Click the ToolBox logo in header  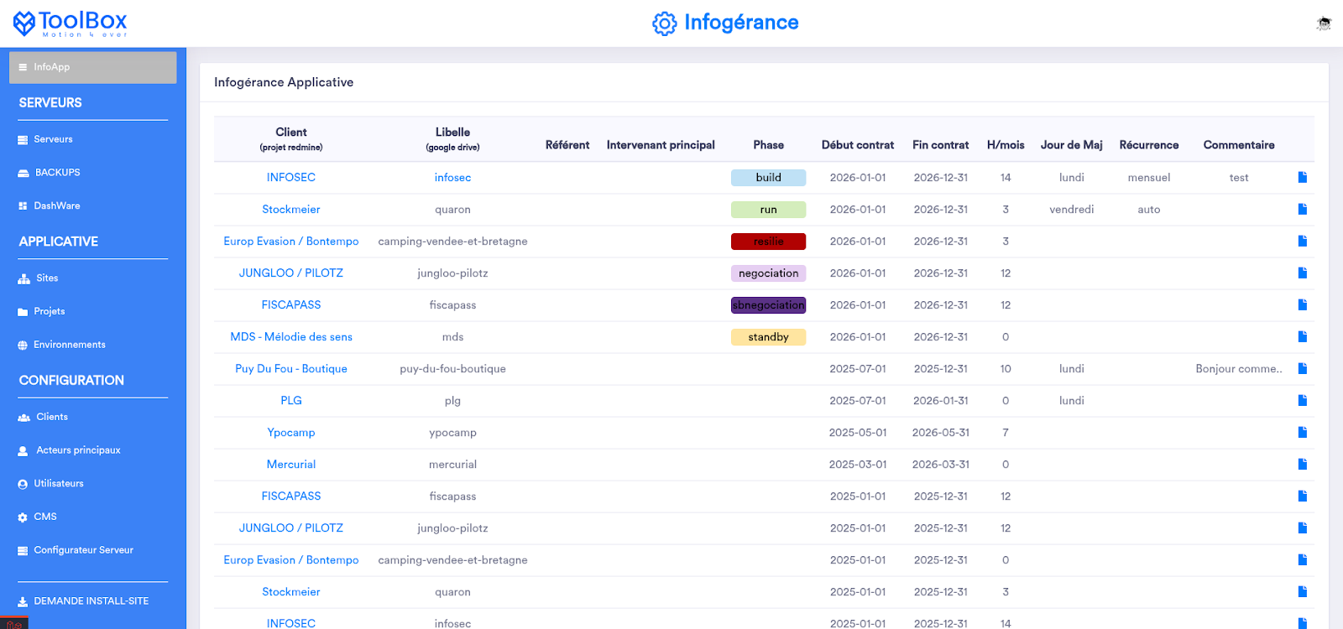coord(71,23)
